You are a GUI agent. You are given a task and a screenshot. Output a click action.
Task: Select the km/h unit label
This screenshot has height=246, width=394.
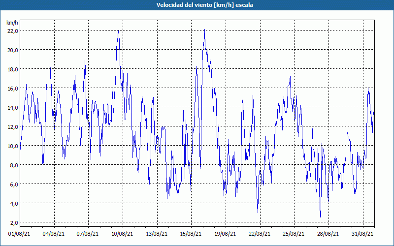pyautogui.click(x=12, y=23)
